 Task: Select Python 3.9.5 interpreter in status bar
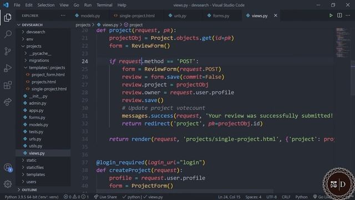(32, 197)
